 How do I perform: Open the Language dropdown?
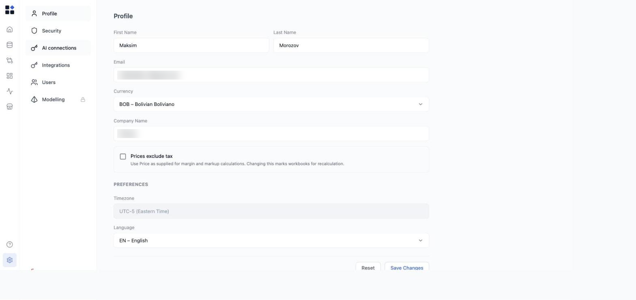[x=271, y=241]
